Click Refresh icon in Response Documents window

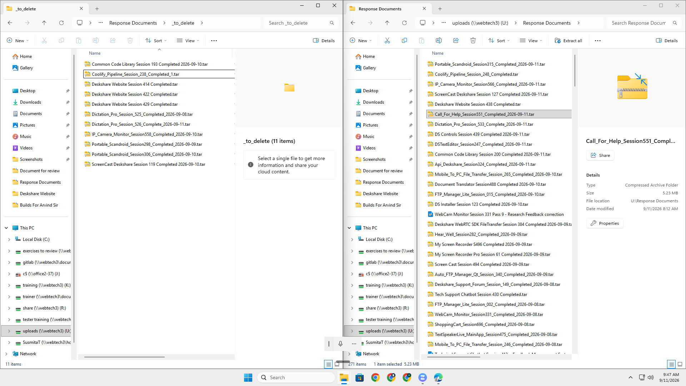click(x=404, y=23)
